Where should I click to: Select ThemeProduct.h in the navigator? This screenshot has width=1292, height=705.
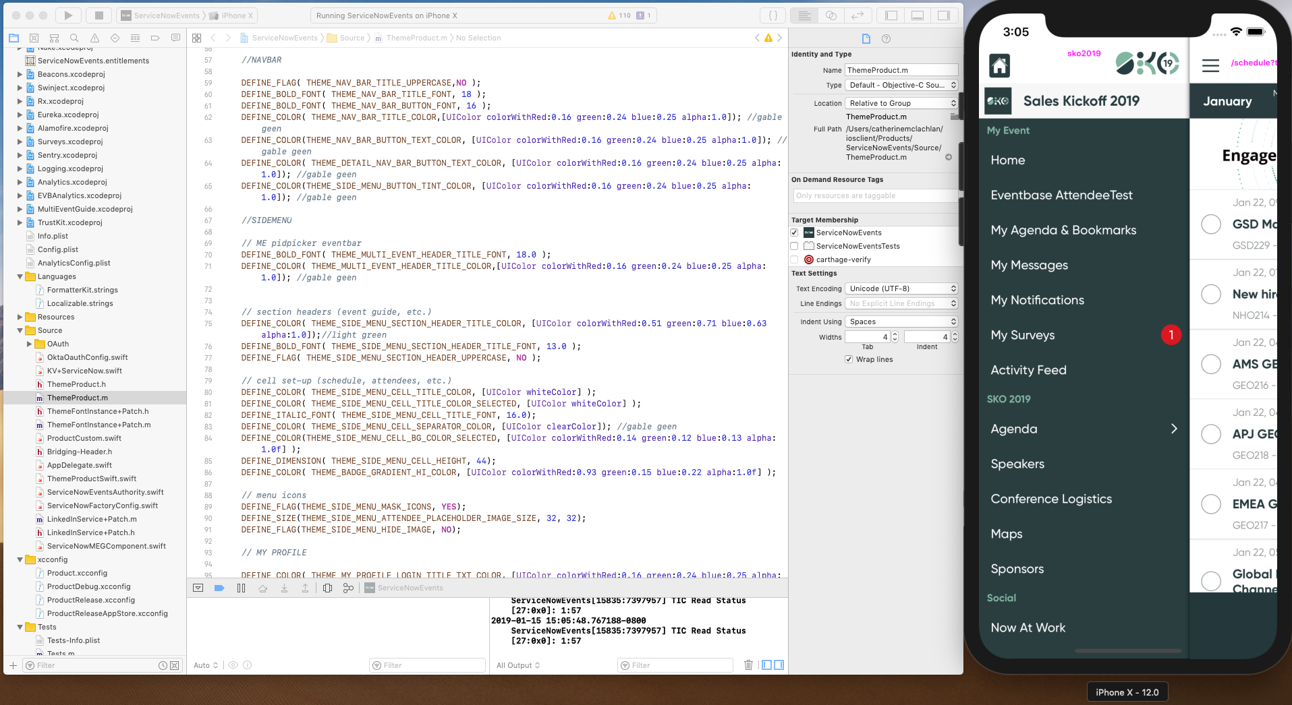76,384
